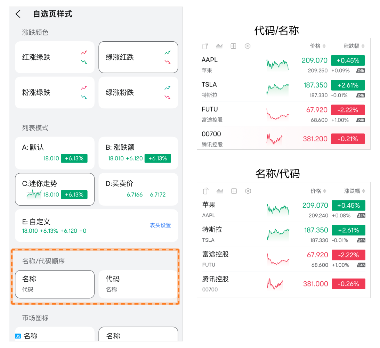Tap the back arrow beside 自选页样式
This screenshot has height=348, width=380.
click(x=18, y=14)
